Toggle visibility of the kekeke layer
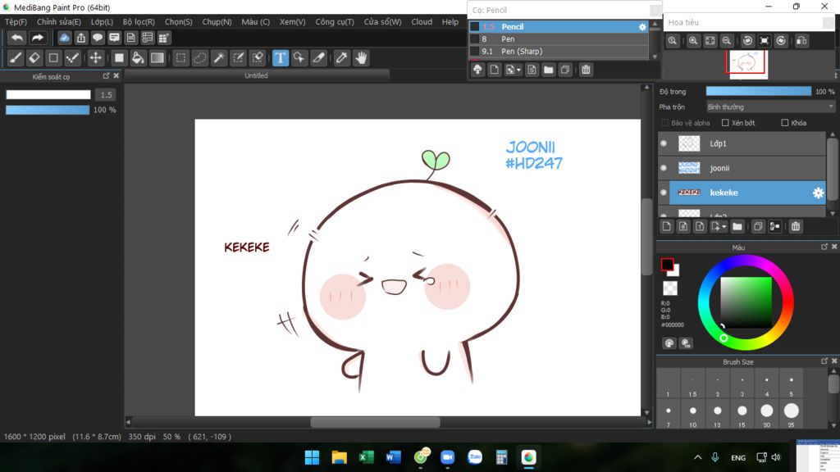The width and height of the screenshot is (840, 472). tap(664, 193)
